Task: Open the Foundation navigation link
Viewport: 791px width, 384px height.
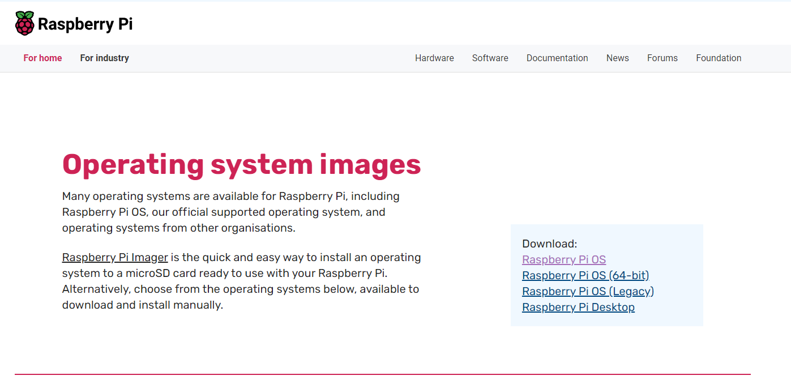Action: coord(719,58)
